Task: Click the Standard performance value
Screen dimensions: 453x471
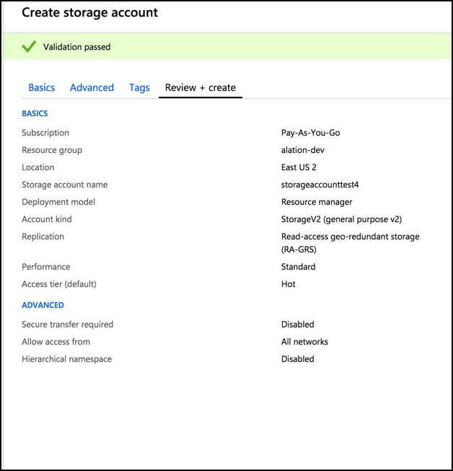Action: click(299, 267)
